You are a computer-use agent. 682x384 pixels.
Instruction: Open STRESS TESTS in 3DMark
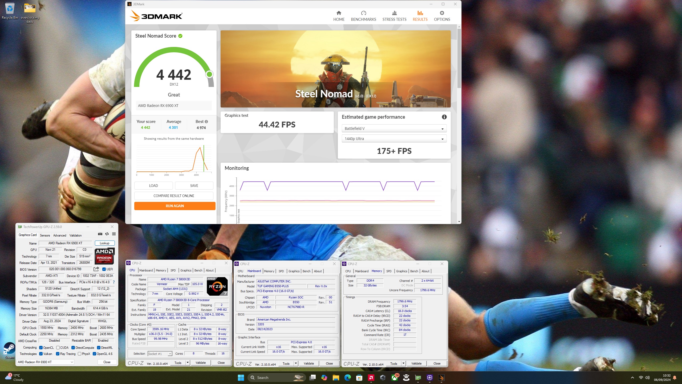[x=394, y=16]
